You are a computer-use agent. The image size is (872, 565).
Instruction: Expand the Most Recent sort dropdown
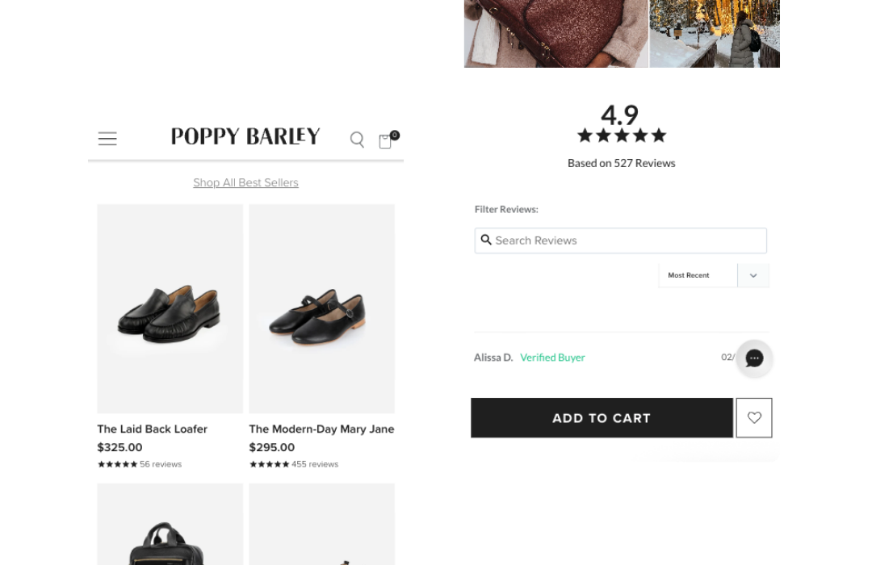(698, 275)
